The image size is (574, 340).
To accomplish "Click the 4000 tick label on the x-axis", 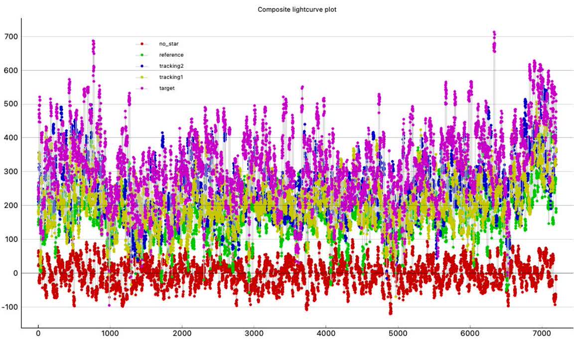I will coord(326,334).
